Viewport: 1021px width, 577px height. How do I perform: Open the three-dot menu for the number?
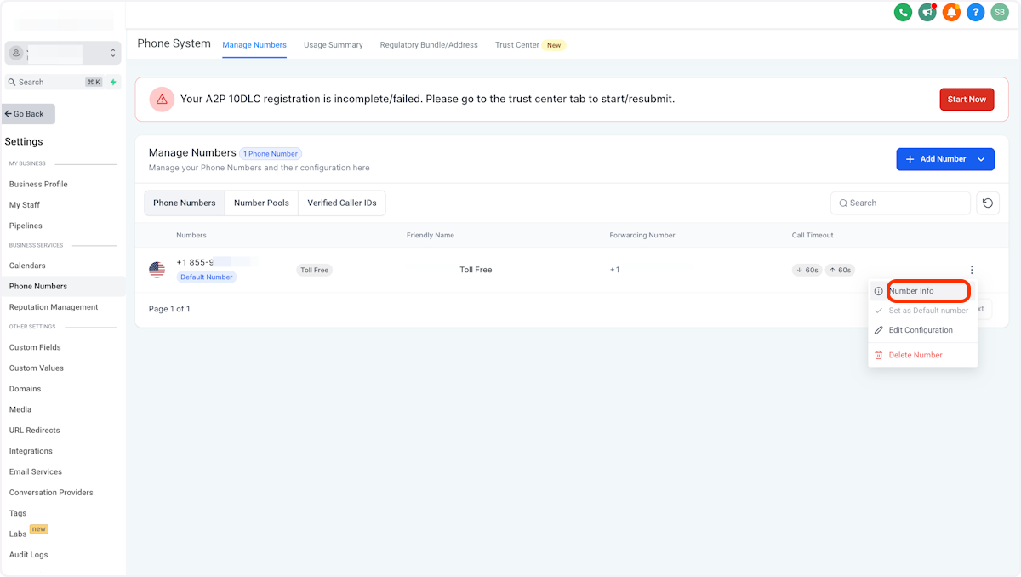972,270
